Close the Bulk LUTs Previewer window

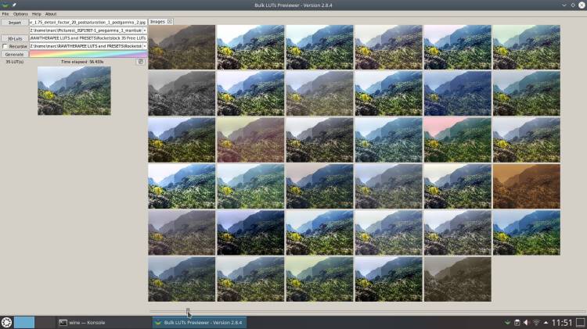pyautogui.click(x=582, y=5)
